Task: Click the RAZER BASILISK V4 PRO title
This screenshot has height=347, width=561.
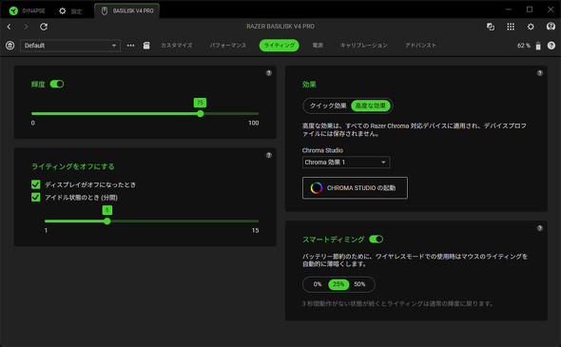Action: 280,27
